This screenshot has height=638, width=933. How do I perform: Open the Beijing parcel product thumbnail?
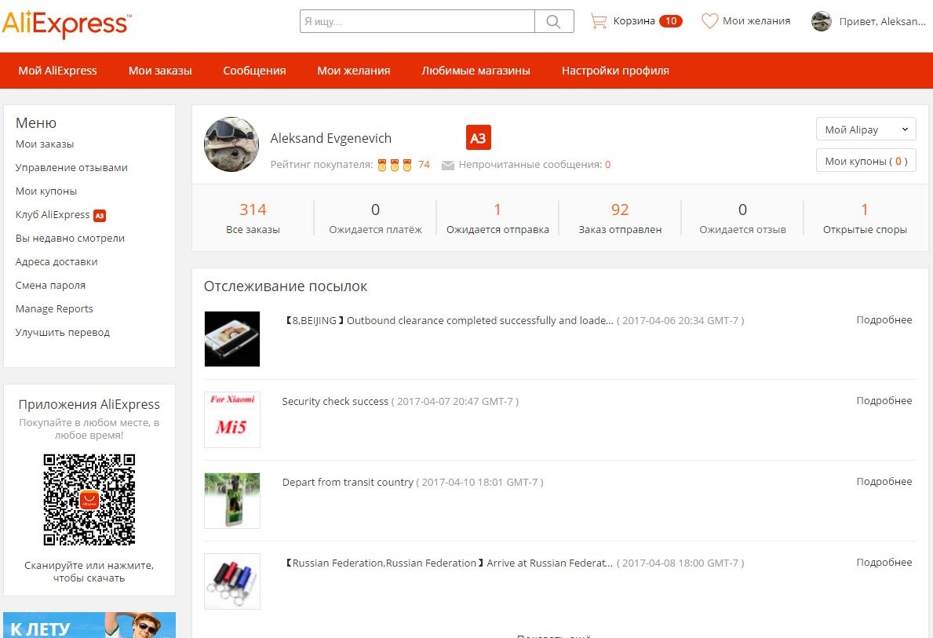[232, 339]
